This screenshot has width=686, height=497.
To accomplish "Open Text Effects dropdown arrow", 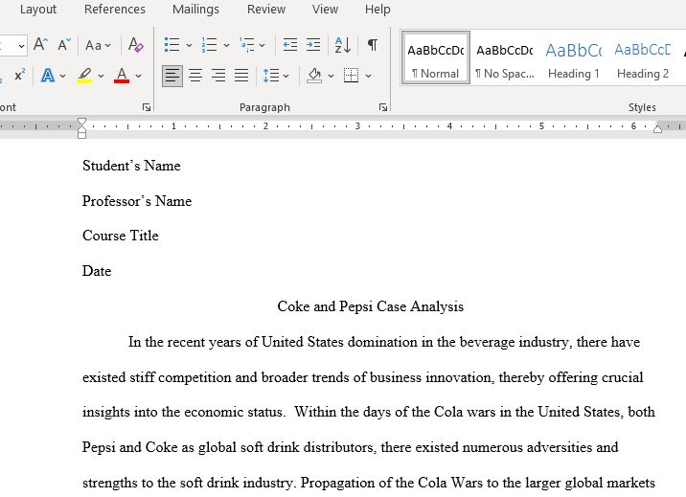I will 63,76.
